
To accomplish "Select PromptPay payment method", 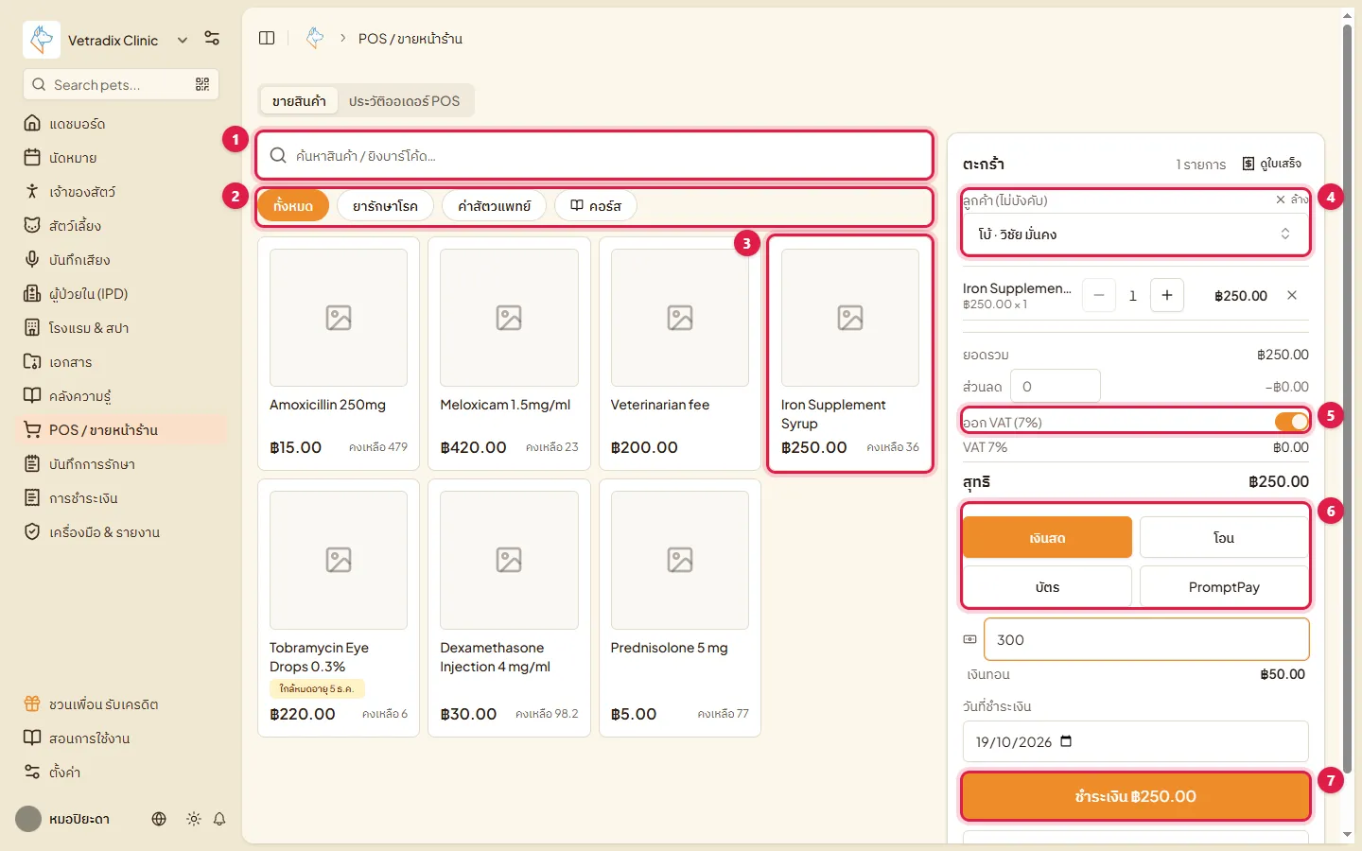I will (1224, 586).
